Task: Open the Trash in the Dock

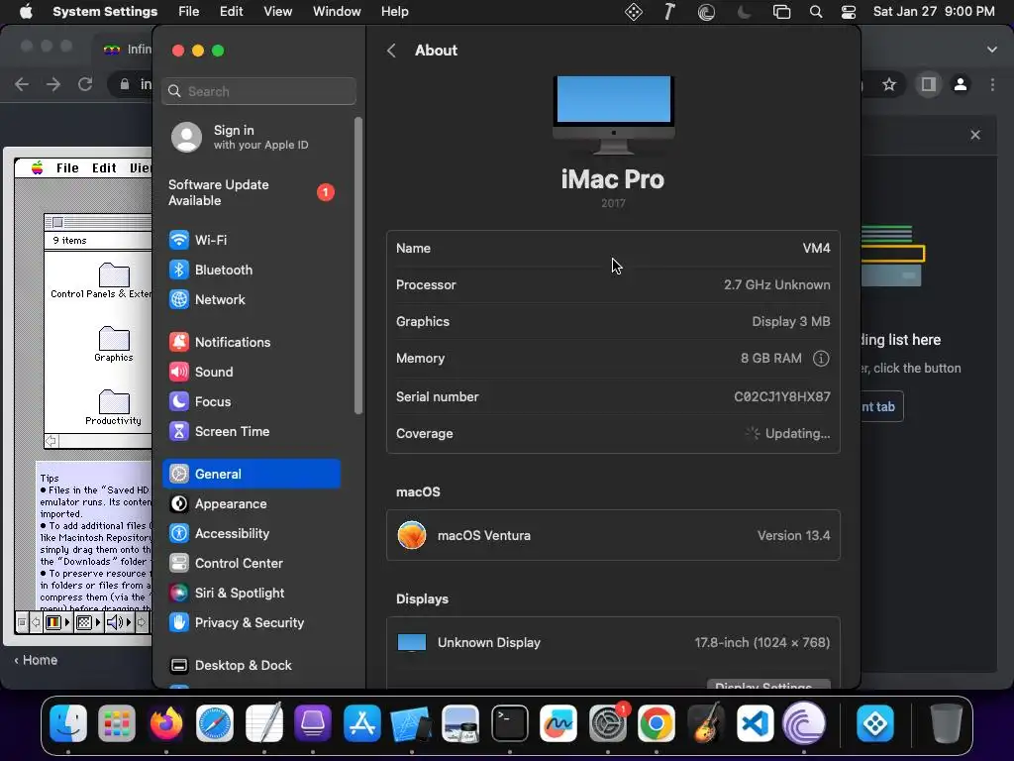Action: click(x=946, y=722)
